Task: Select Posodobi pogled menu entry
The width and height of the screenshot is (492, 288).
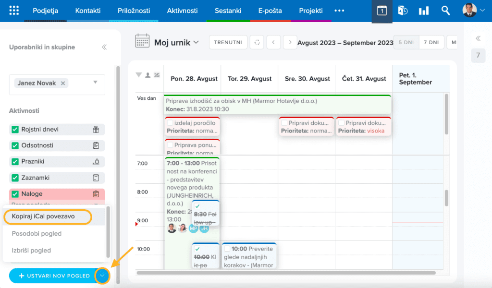Action: point(53,234)
